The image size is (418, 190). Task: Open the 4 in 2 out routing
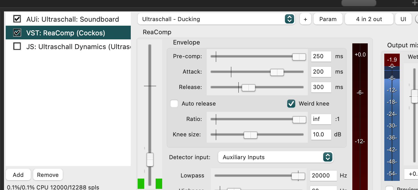click(x=369, y=19)
